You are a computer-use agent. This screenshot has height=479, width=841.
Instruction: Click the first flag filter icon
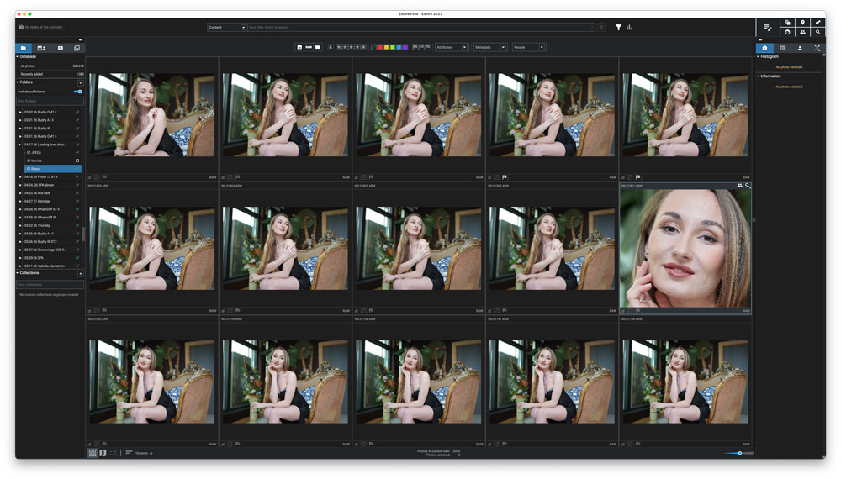pyautogui.click(x=415, y=47)
